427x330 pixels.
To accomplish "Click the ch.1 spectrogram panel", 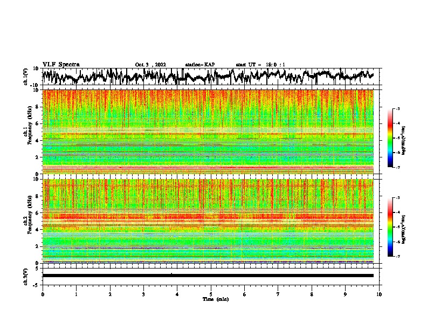I will 208,132.
